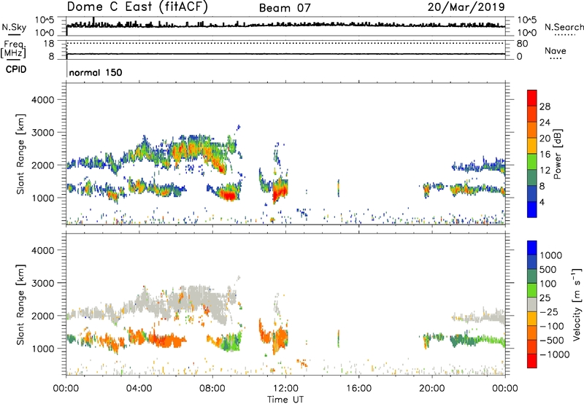
Task: Click the '04:00' time axis label
Action: point(139,389)
